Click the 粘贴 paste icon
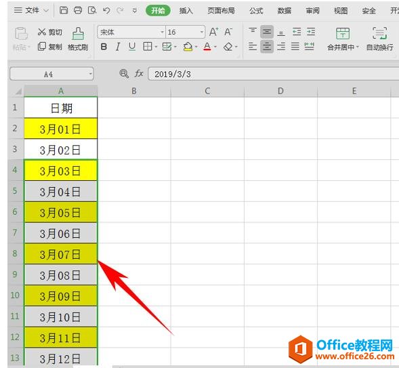This screenshot has height=368, width=399. coord(22,34)
